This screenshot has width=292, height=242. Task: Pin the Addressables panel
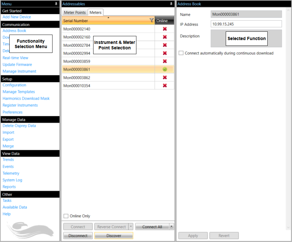pos(171,4)
